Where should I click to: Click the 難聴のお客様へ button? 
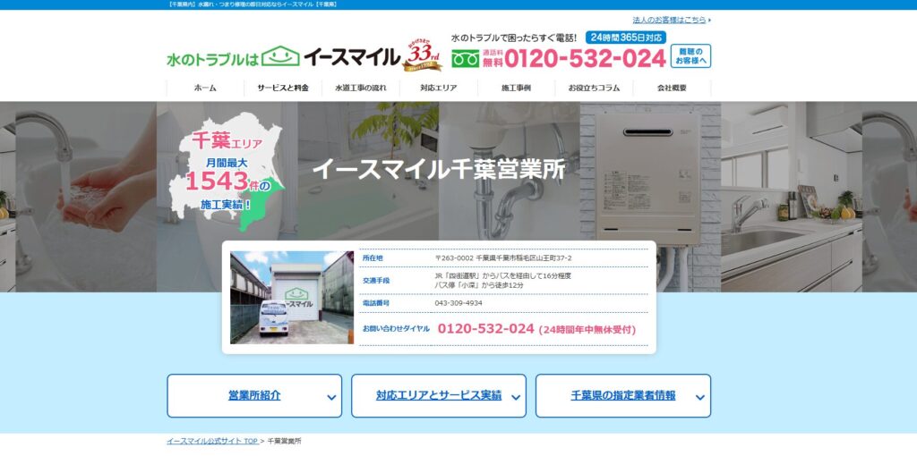click(690, 56)
